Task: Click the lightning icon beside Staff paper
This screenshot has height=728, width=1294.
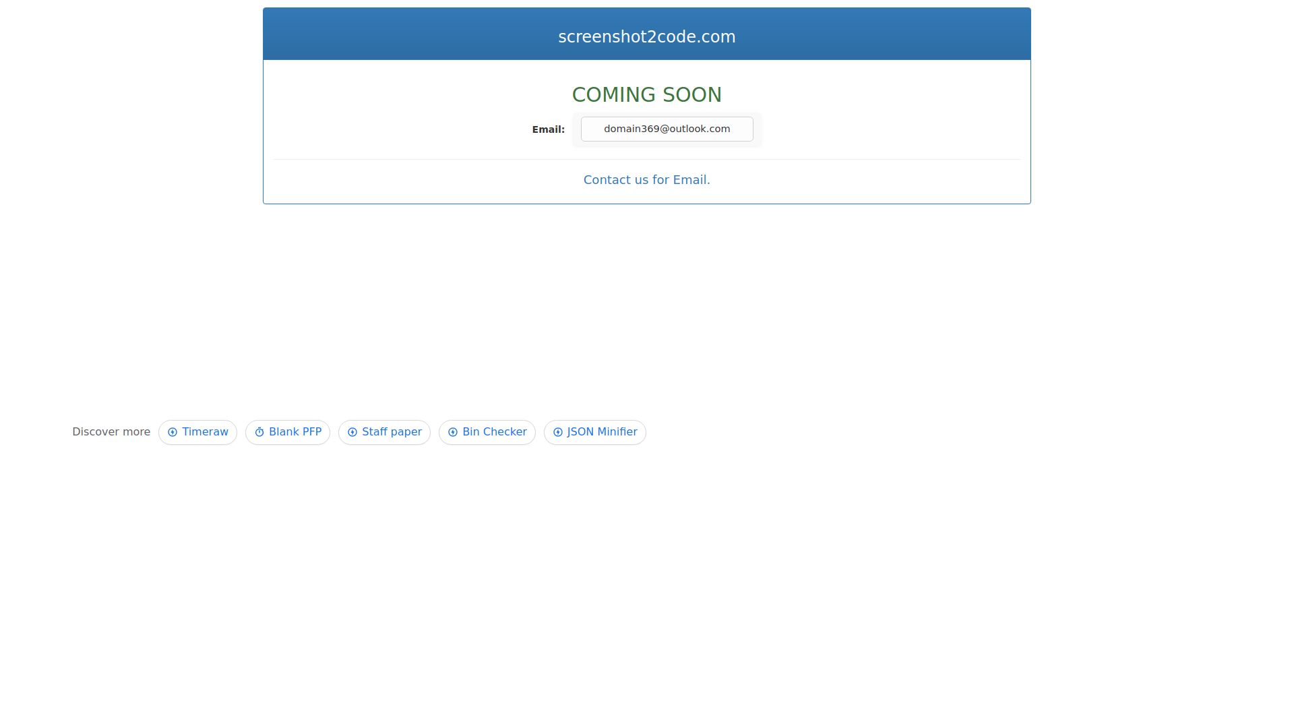Action: 352,432
